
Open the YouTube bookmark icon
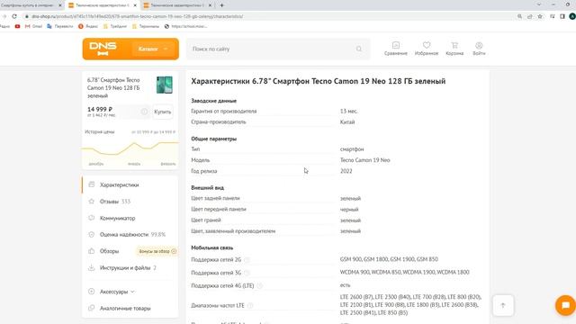click(x=17, y=26)
